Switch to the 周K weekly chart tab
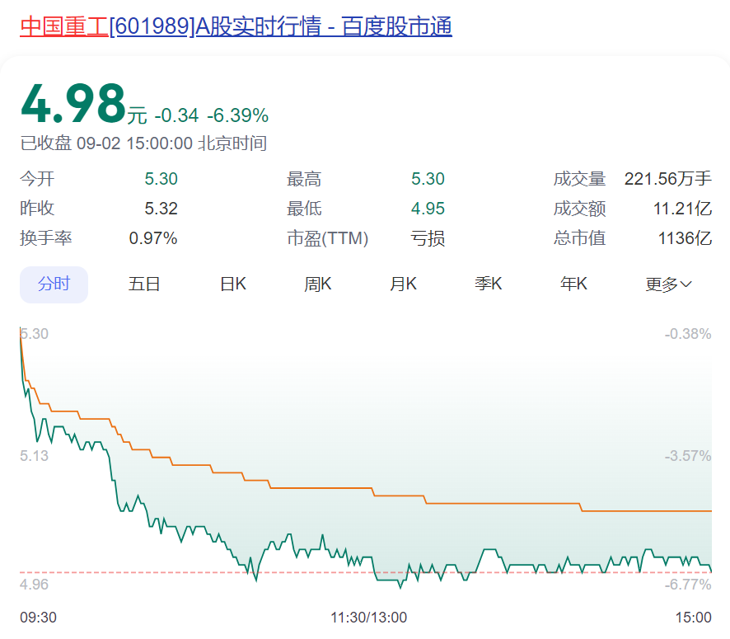This screenshot has width=730, height=639. coord(317,283)
